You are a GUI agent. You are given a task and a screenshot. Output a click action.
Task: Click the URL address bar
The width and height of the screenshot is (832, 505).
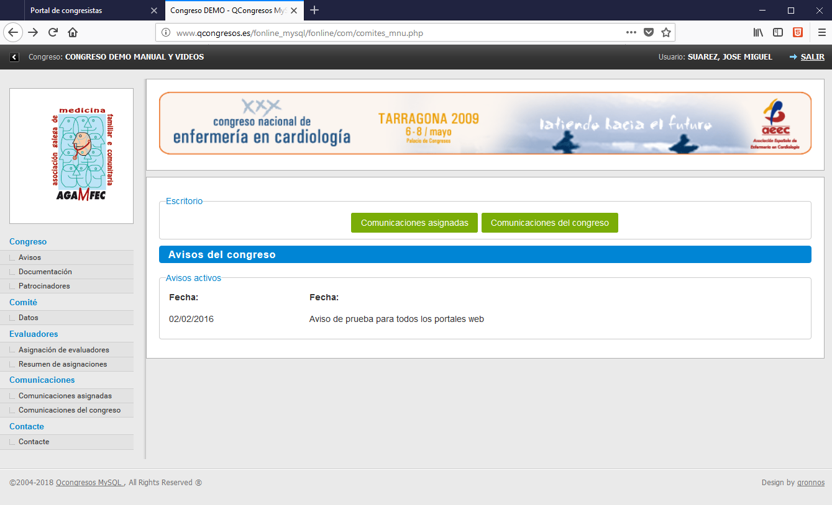[398, 33]
